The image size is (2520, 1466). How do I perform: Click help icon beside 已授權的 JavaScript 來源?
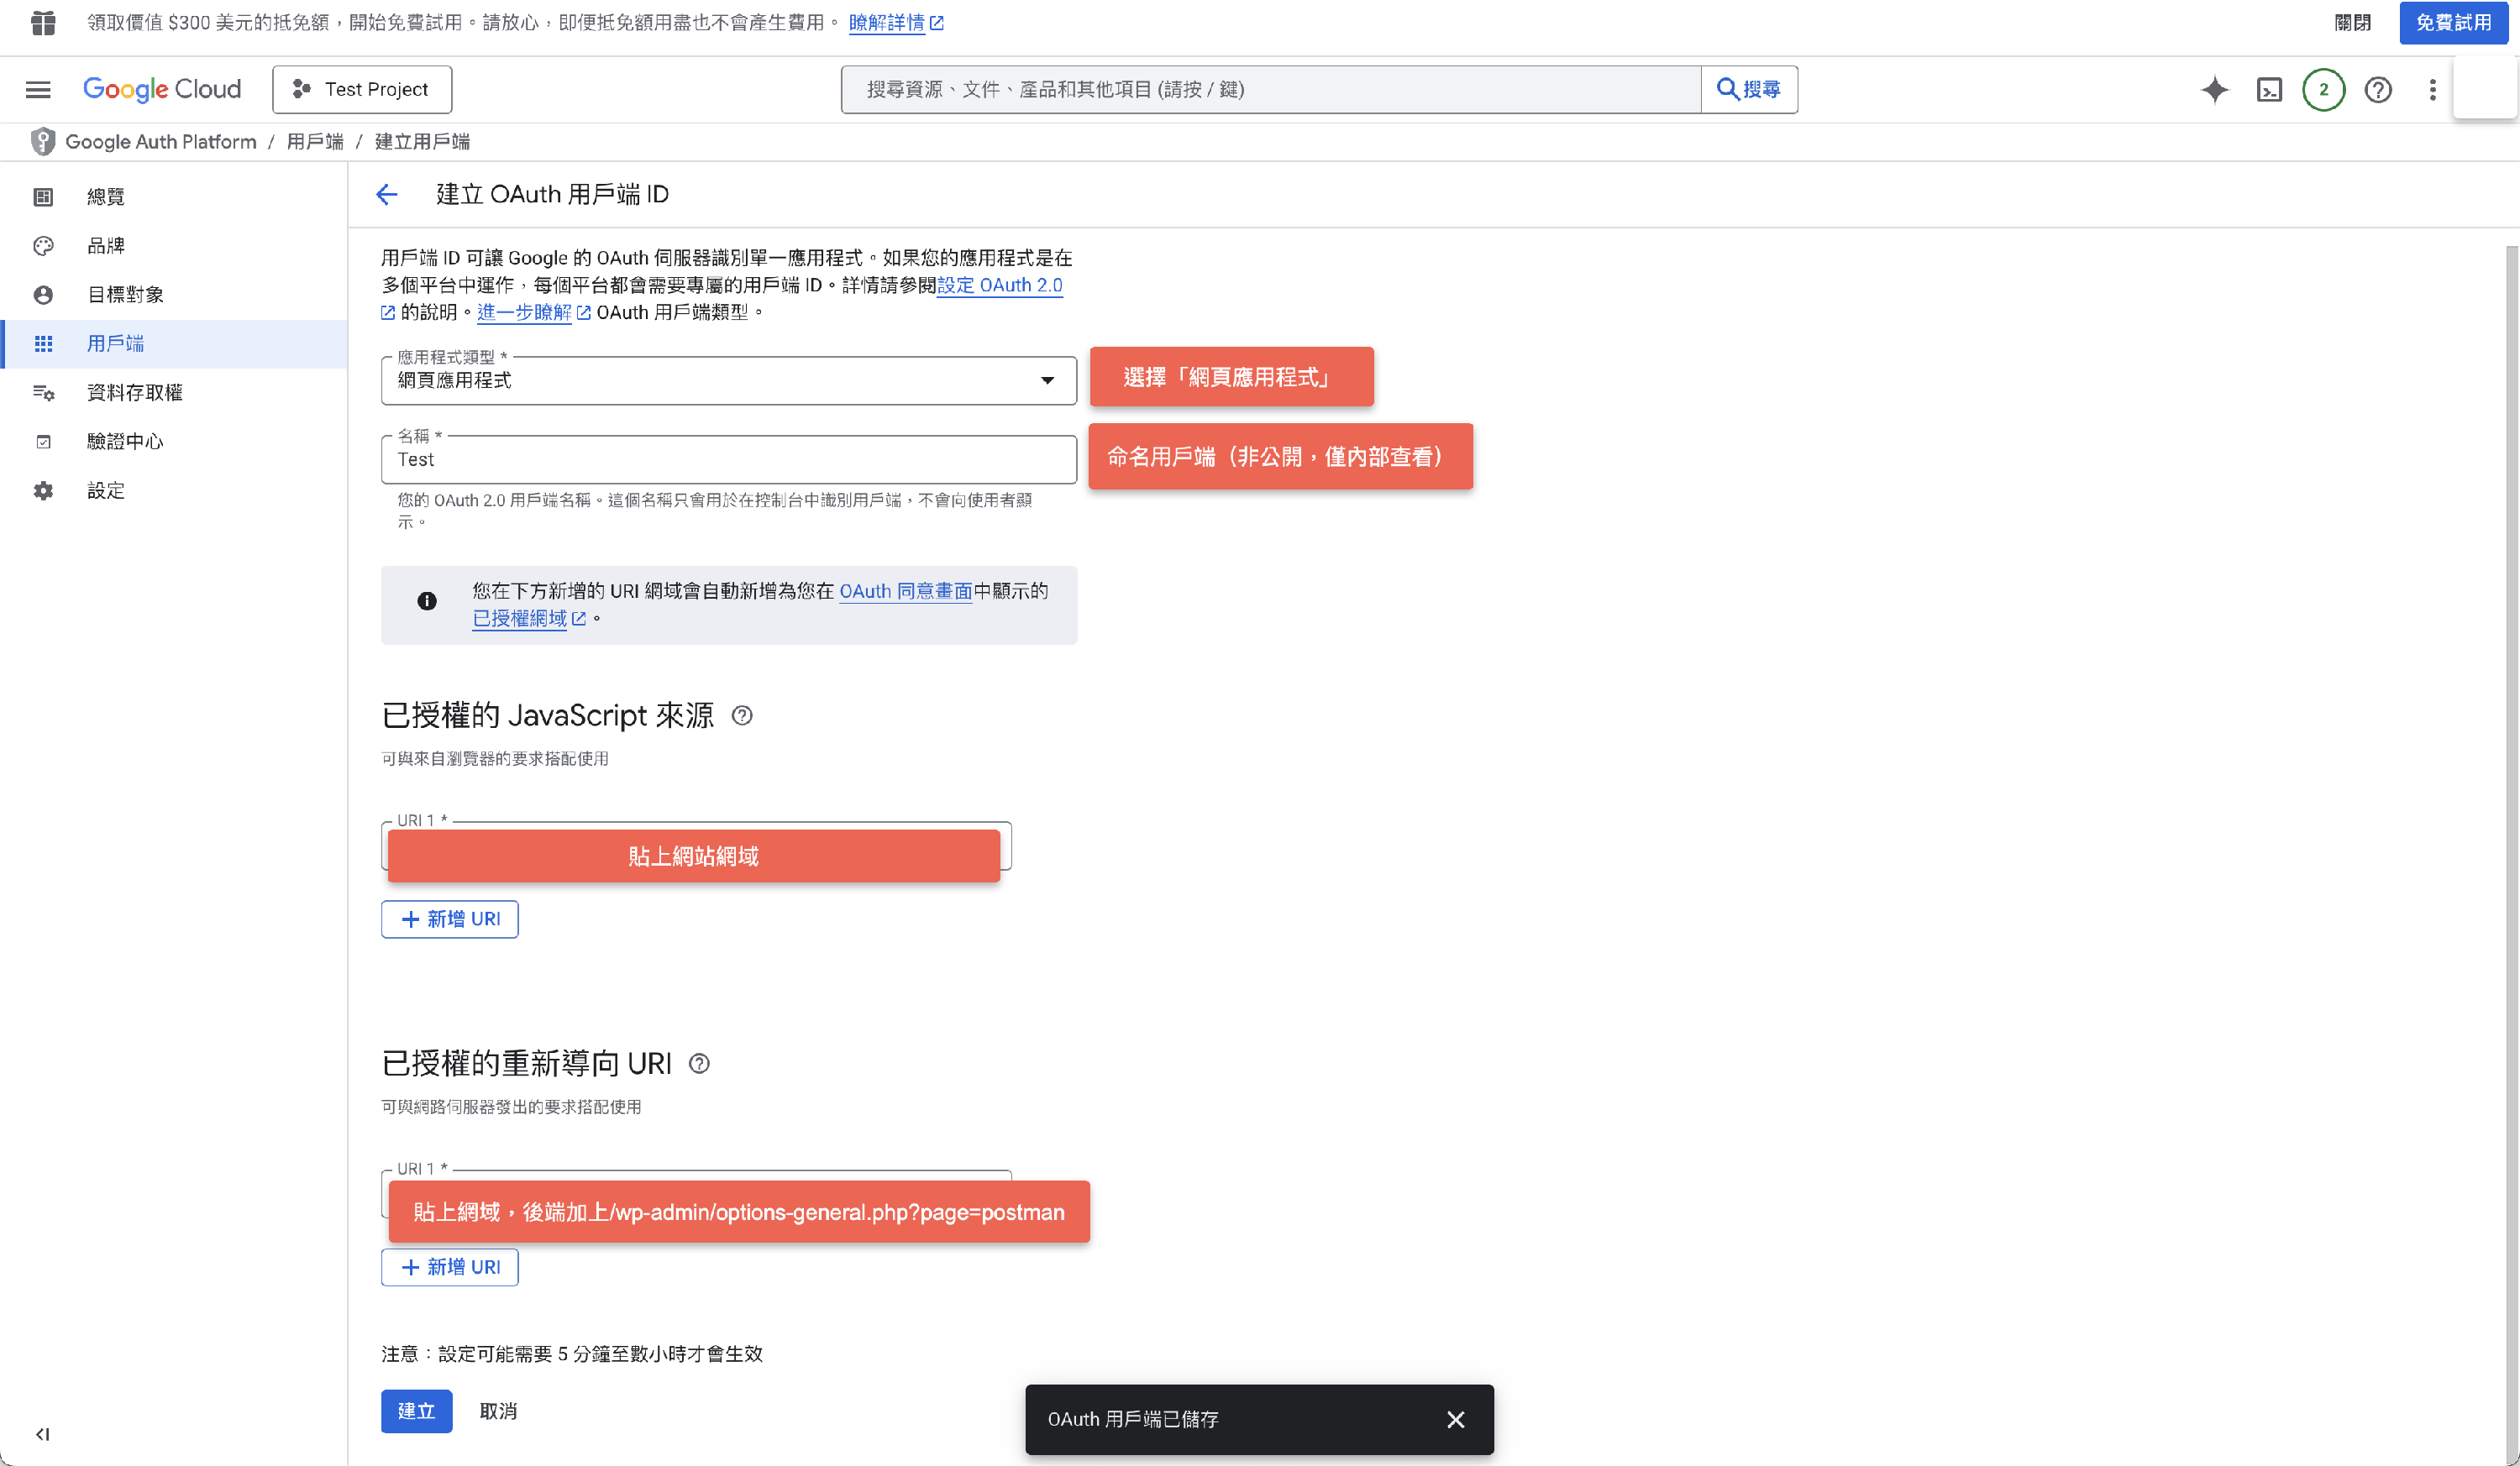(742, 715)
